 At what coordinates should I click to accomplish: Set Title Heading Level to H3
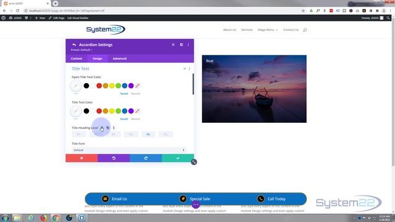pyautogui.click(x=114, y=134)
